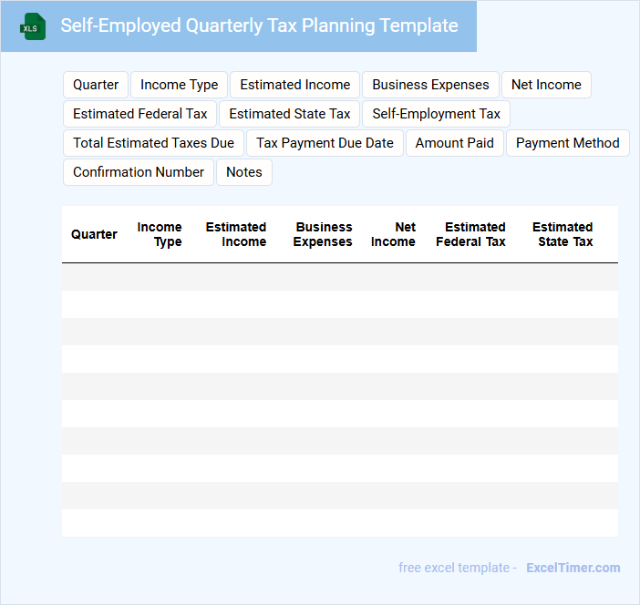640x605 pixels.
Task: Select the Confirmation Number tag
Action: (139, 172)
